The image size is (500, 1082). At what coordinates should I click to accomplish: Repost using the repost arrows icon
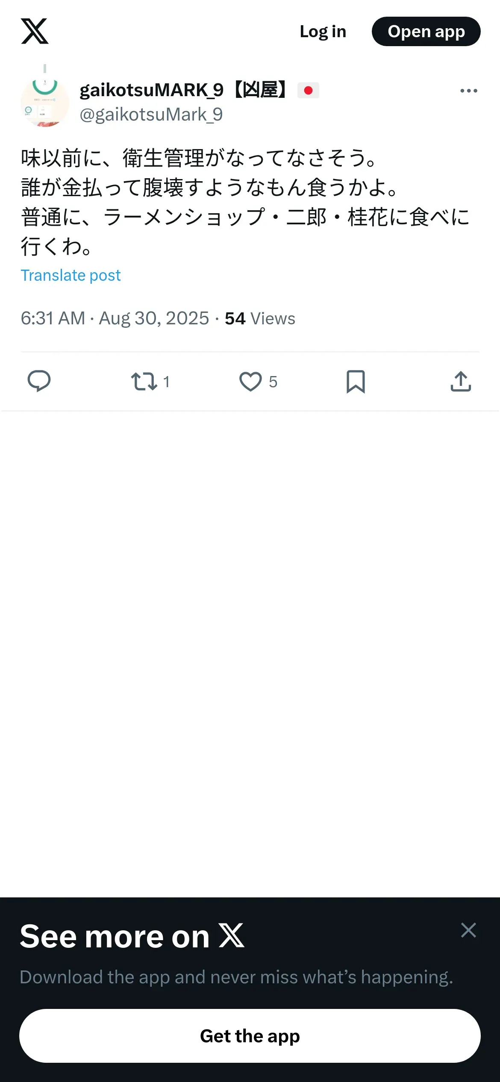[x=144, y=381]
